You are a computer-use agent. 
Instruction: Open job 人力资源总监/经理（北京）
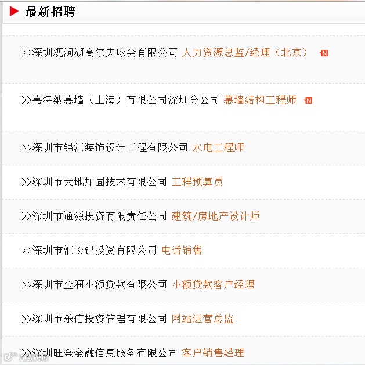tap(245, 52)
